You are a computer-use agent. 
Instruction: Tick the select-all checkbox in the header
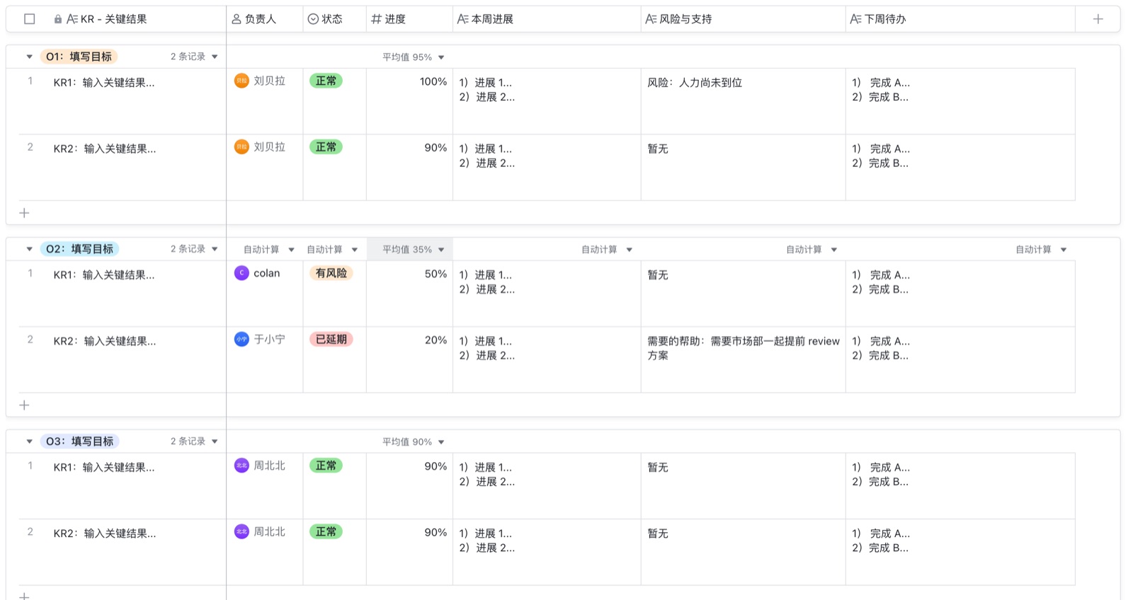[30, 19]
